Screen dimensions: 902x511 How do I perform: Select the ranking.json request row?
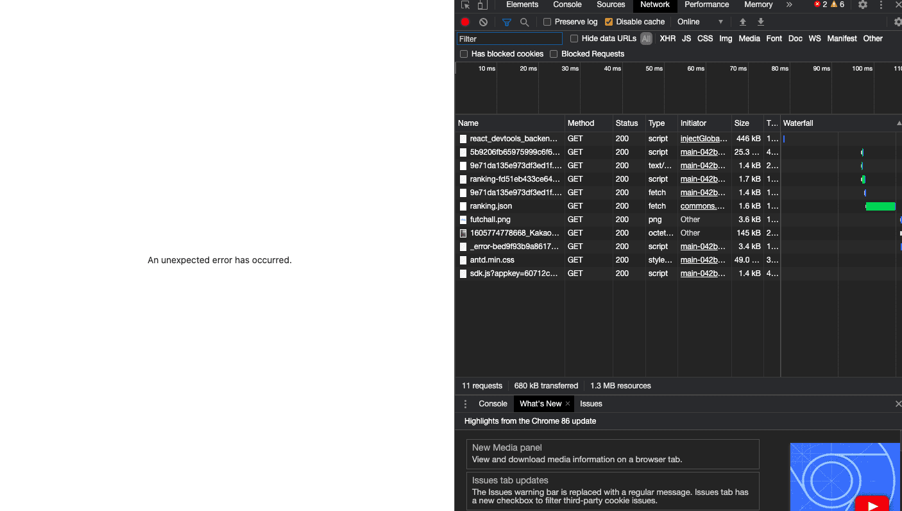491,206
